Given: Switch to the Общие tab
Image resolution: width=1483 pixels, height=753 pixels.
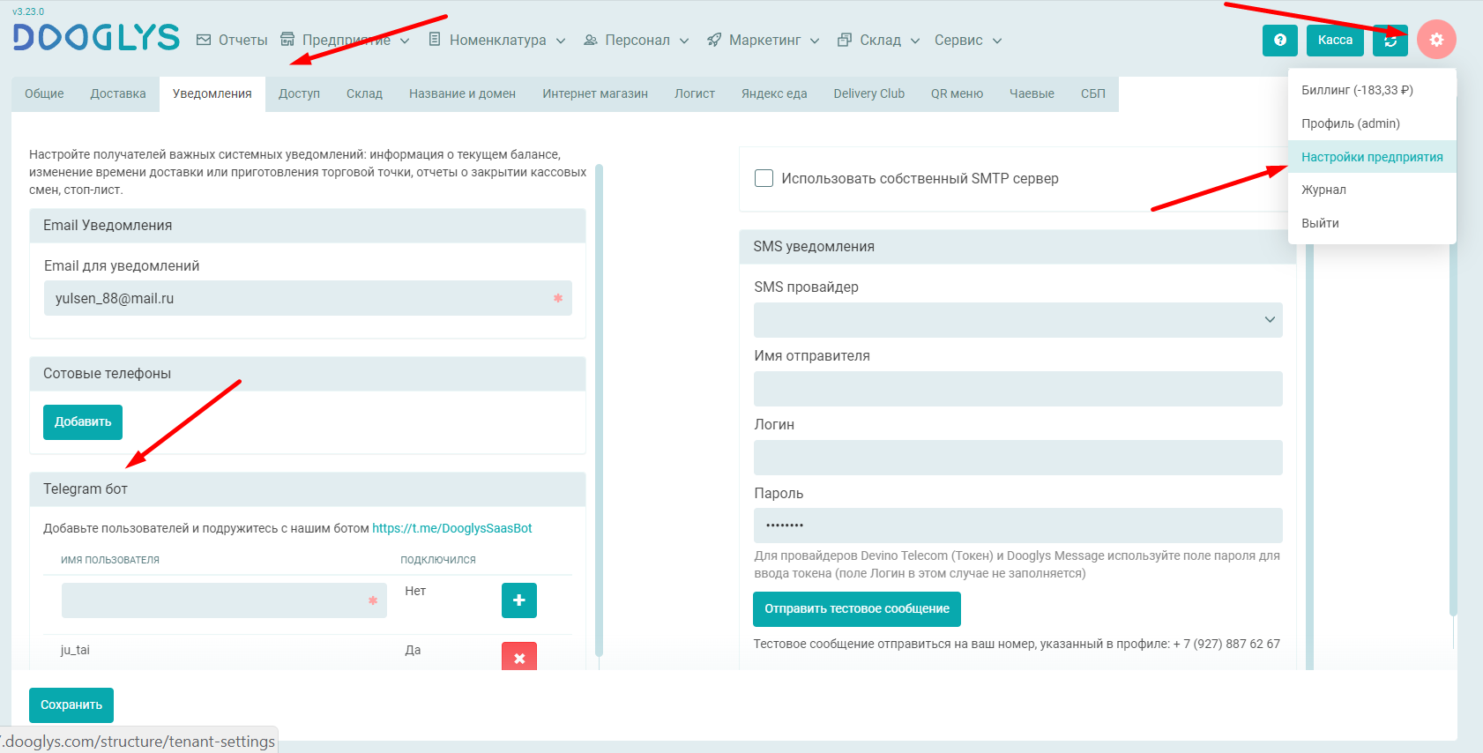Looking at the screenshot, I should [x=44, y=93].
